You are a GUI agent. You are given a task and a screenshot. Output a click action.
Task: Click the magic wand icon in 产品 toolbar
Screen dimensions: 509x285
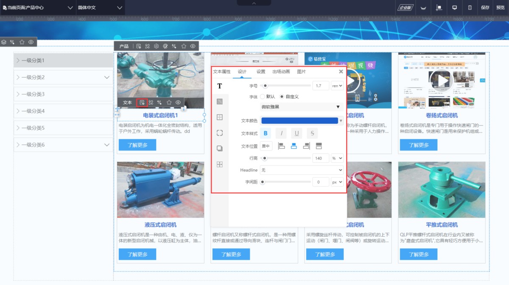point(174,46)
